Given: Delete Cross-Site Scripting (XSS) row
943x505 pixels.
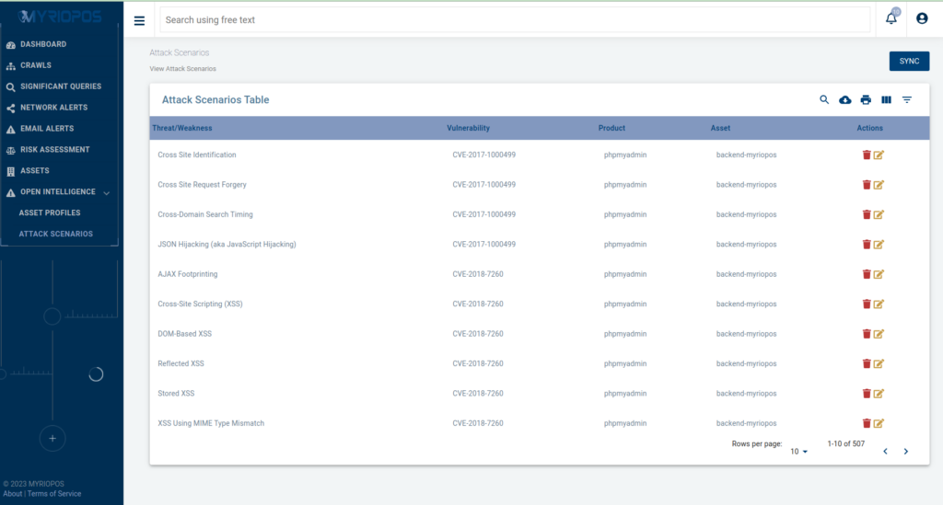Looking at the screenshot, I should click(x=867, y=304).
